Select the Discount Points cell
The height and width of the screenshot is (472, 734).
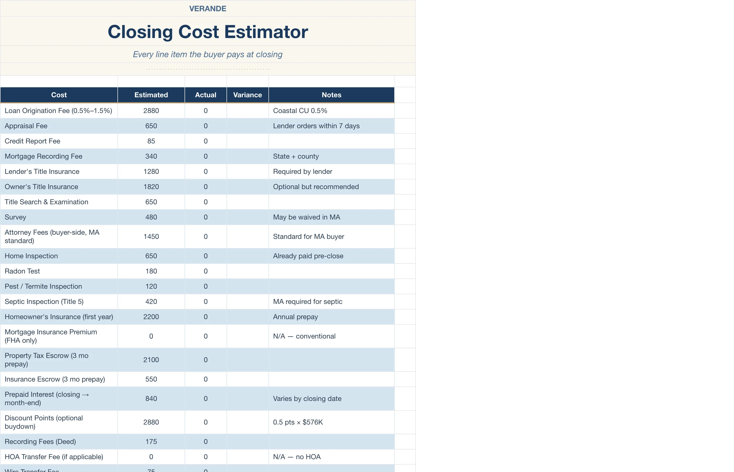point(59,422)
